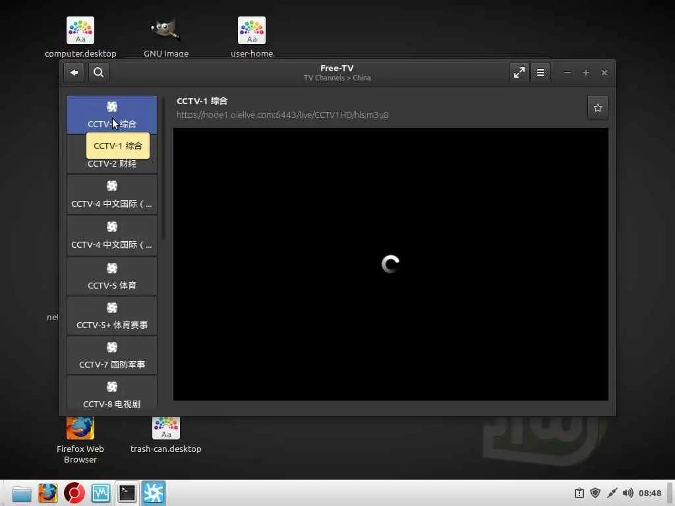Maximize the Free-TV window with the plus
The width and height of the screenshot is (675, 506).
pyautogui.click(x=586, y=72)
